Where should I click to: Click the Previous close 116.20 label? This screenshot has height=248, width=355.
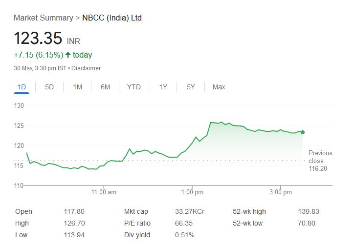(320, 161)
